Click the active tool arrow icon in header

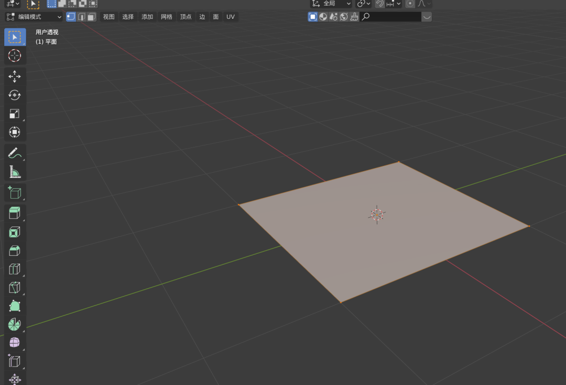click(x=33, y=4)
